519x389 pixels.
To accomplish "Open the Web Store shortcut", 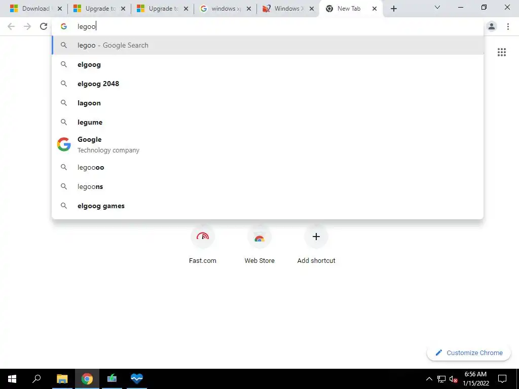I will (x=259, y=245).
